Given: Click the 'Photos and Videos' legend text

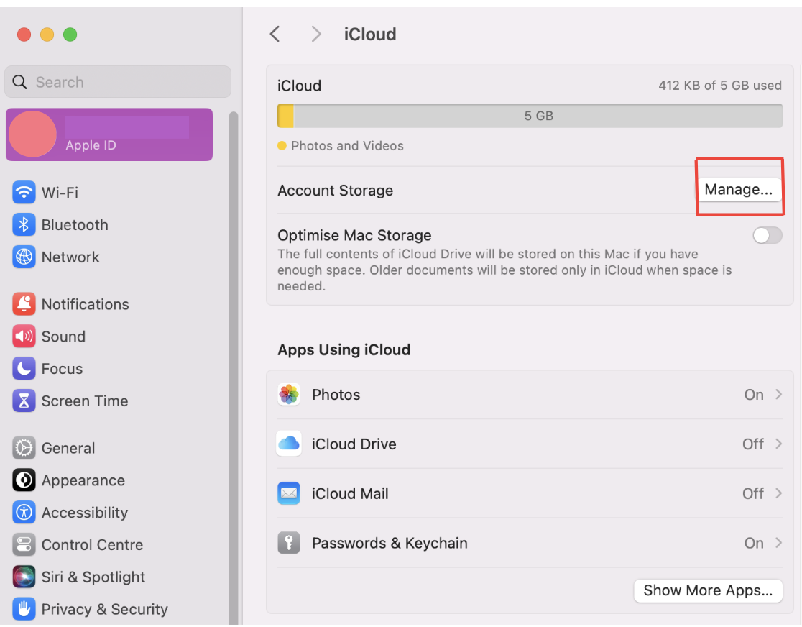Looking at the screenshot, I should pos(347,146).
